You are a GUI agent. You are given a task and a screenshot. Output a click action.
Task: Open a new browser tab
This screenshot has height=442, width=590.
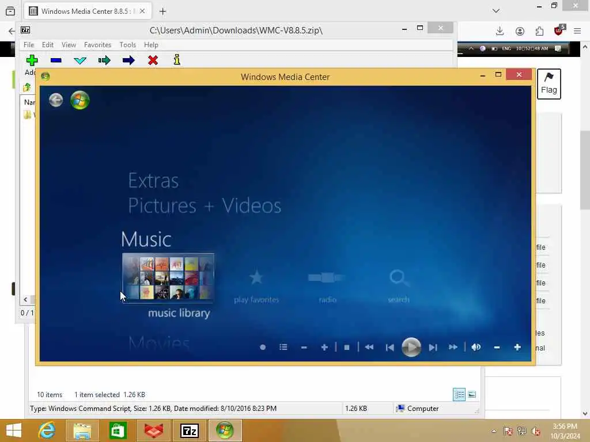click(x=162, y=12)
